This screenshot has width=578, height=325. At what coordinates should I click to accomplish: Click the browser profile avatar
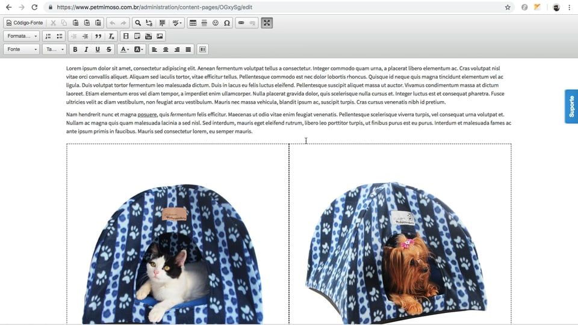tap(556, 7)
